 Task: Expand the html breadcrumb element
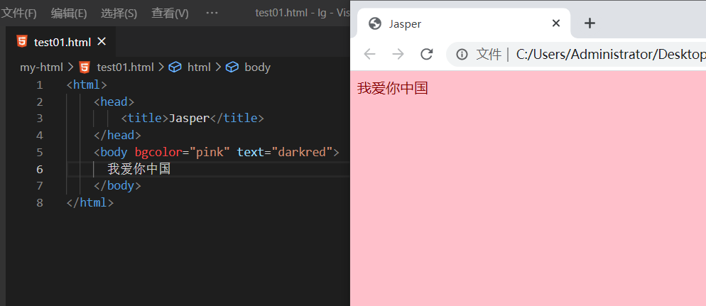point(199,67)
